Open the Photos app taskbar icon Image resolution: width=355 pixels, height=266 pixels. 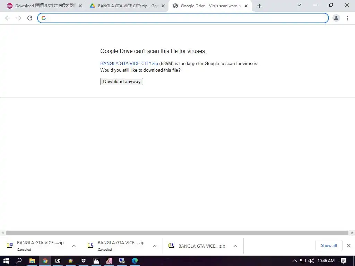[x=96, y=261]
